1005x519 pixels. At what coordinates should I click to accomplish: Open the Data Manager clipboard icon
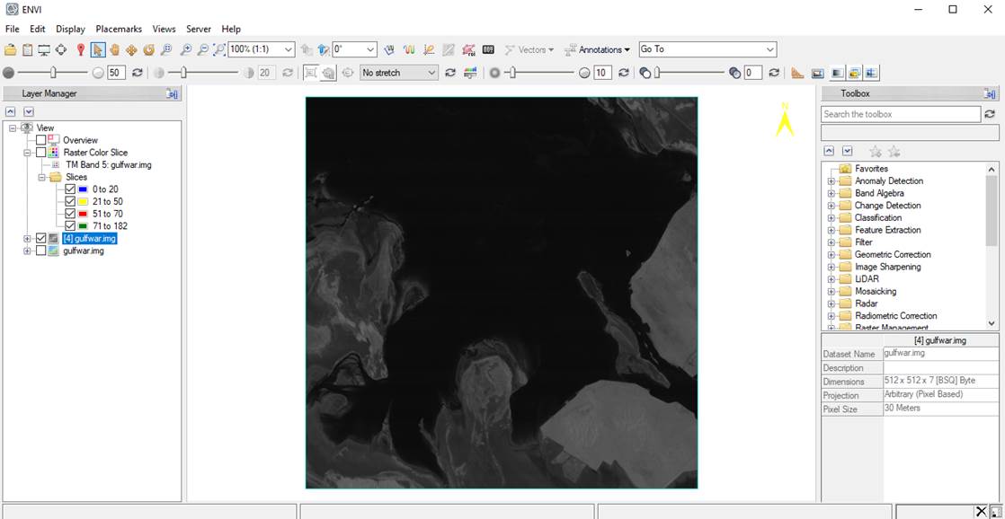pyautogui.click(x=27, y=49)
